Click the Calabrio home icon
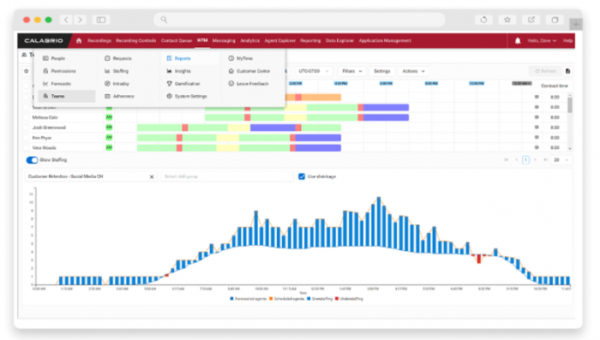The width and height of the screenshot is (600, 340). click(x=79, y=40)
